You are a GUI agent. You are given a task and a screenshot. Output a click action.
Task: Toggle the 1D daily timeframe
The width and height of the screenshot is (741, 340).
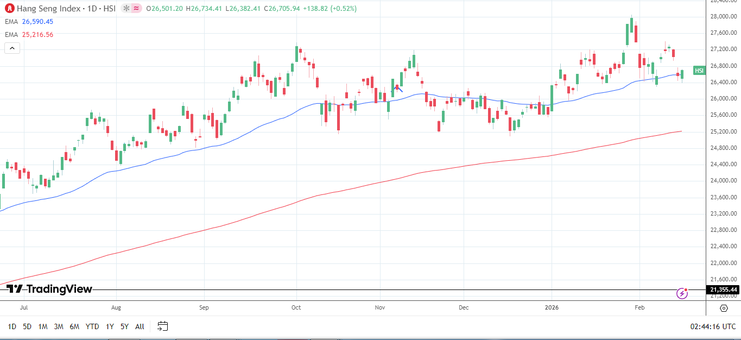(x=12, y=326)
